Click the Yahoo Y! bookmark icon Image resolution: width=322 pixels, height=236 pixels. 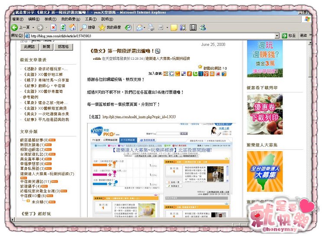[177, 74]
